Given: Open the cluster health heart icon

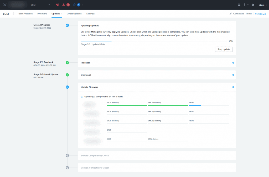Looking at the screenshot, I should coord(58,5).
